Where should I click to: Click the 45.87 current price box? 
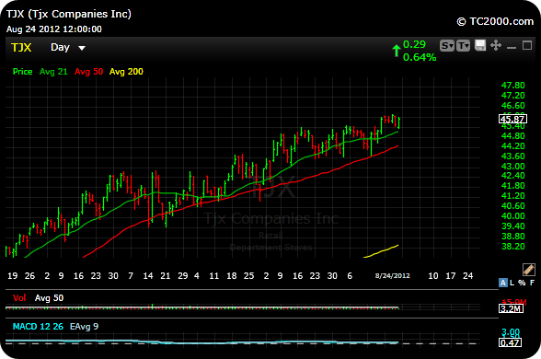512,119
